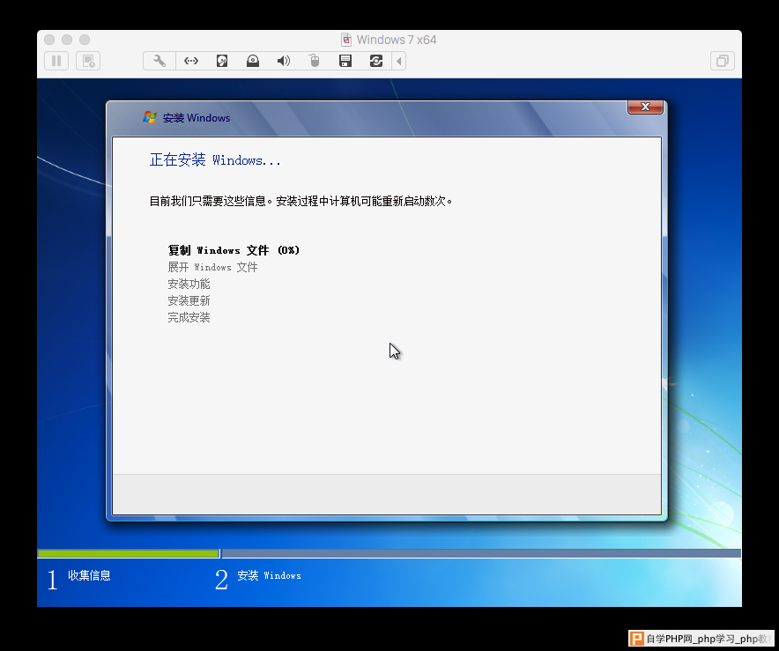779x651 pixels.
Task: Click the Windows 7 x64 title document icon
Action: point(346,40)
